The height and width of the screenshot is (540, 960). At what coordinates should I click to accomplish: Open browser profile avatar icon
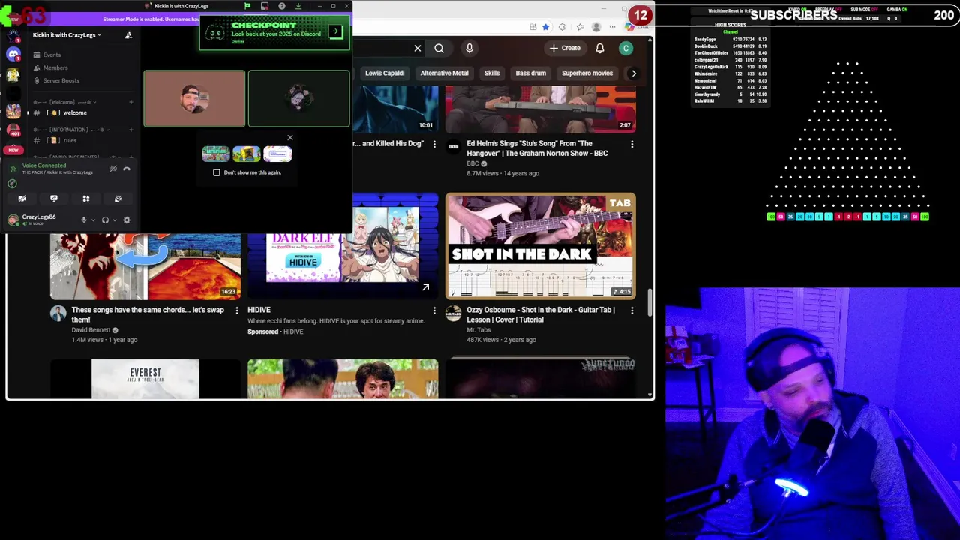coord(596,27)
